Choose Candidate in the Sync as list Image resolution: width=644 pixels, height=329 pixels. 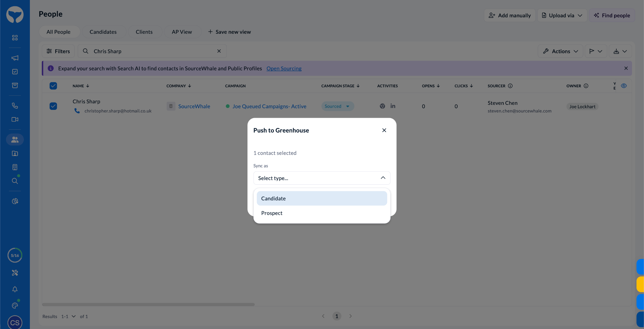click(322, 198)
